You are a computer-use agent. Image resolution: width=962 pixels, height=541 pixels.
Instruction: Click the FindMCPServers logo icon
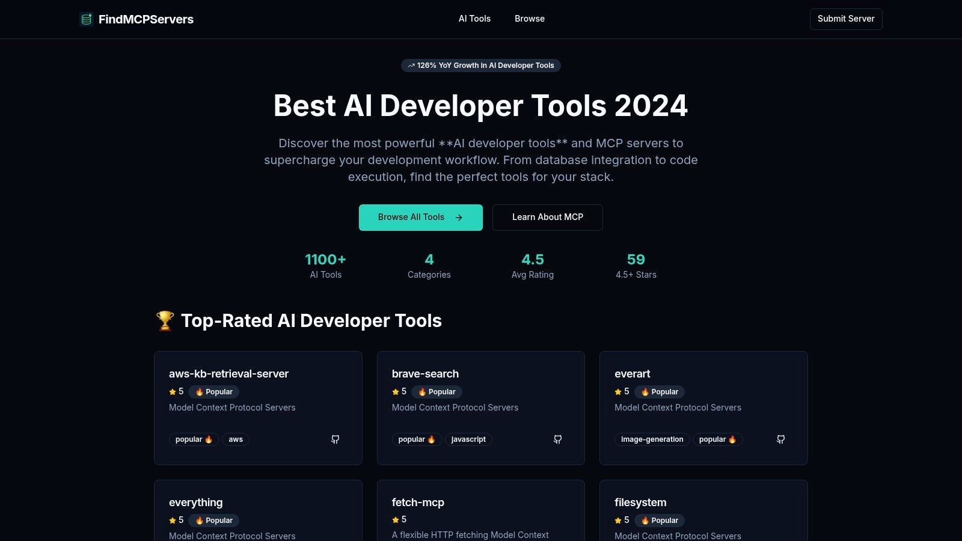(x=87, y=19)
